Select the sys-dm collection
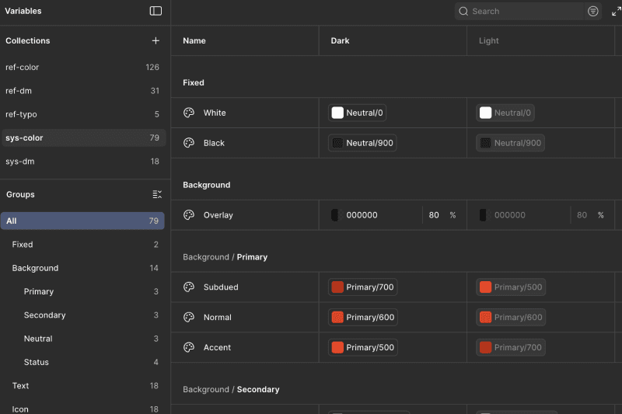This screenshot has width=622, height=414. point(83,162)
